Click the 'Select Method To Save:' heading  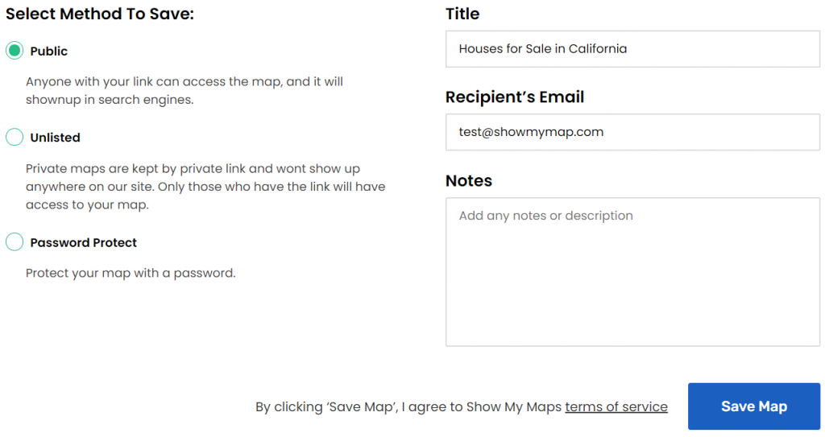[100, 14]
